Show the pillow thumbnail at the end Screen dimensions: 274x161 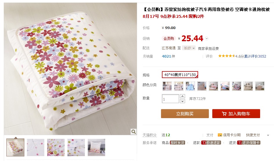point(96,147)
